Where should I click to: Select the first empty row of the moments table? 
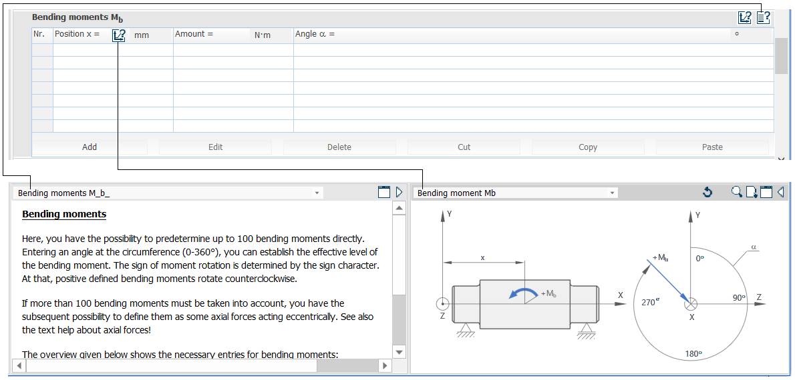403,49
